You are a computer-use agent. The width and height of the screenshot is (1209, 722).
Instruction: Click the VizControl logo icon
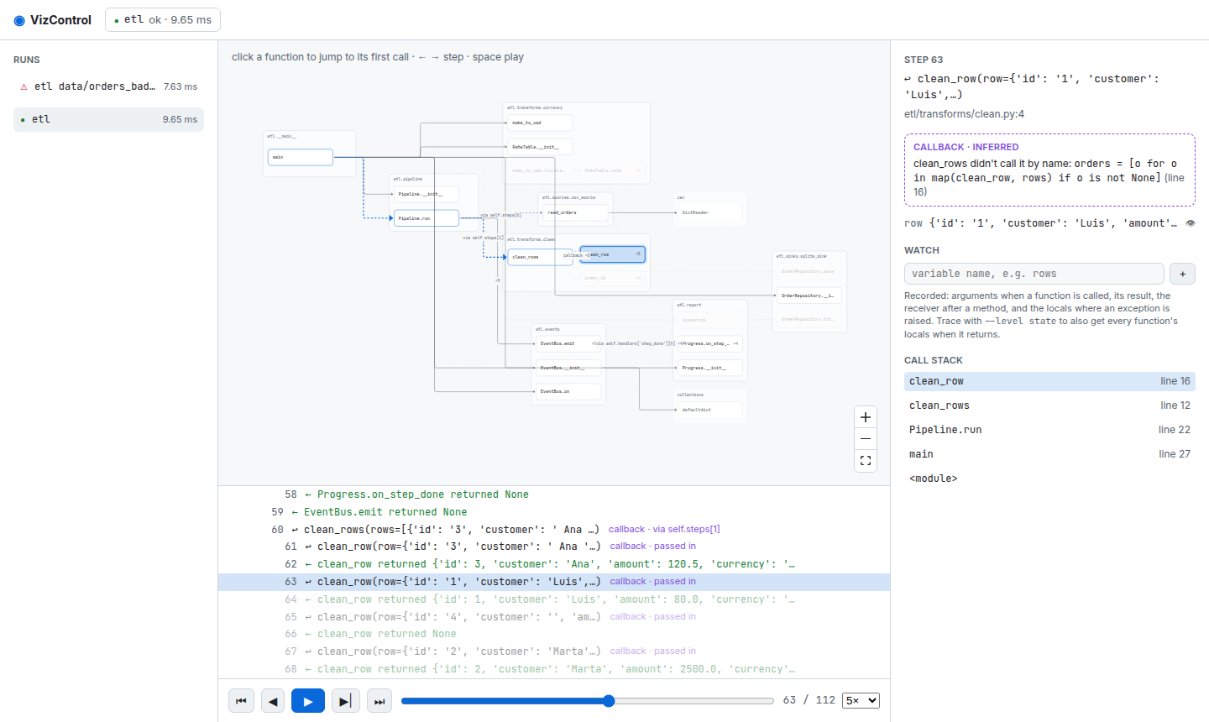19,20
